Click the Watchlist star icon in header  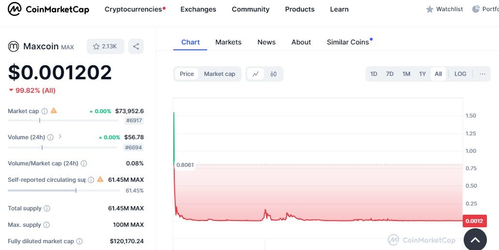[430, 9]
